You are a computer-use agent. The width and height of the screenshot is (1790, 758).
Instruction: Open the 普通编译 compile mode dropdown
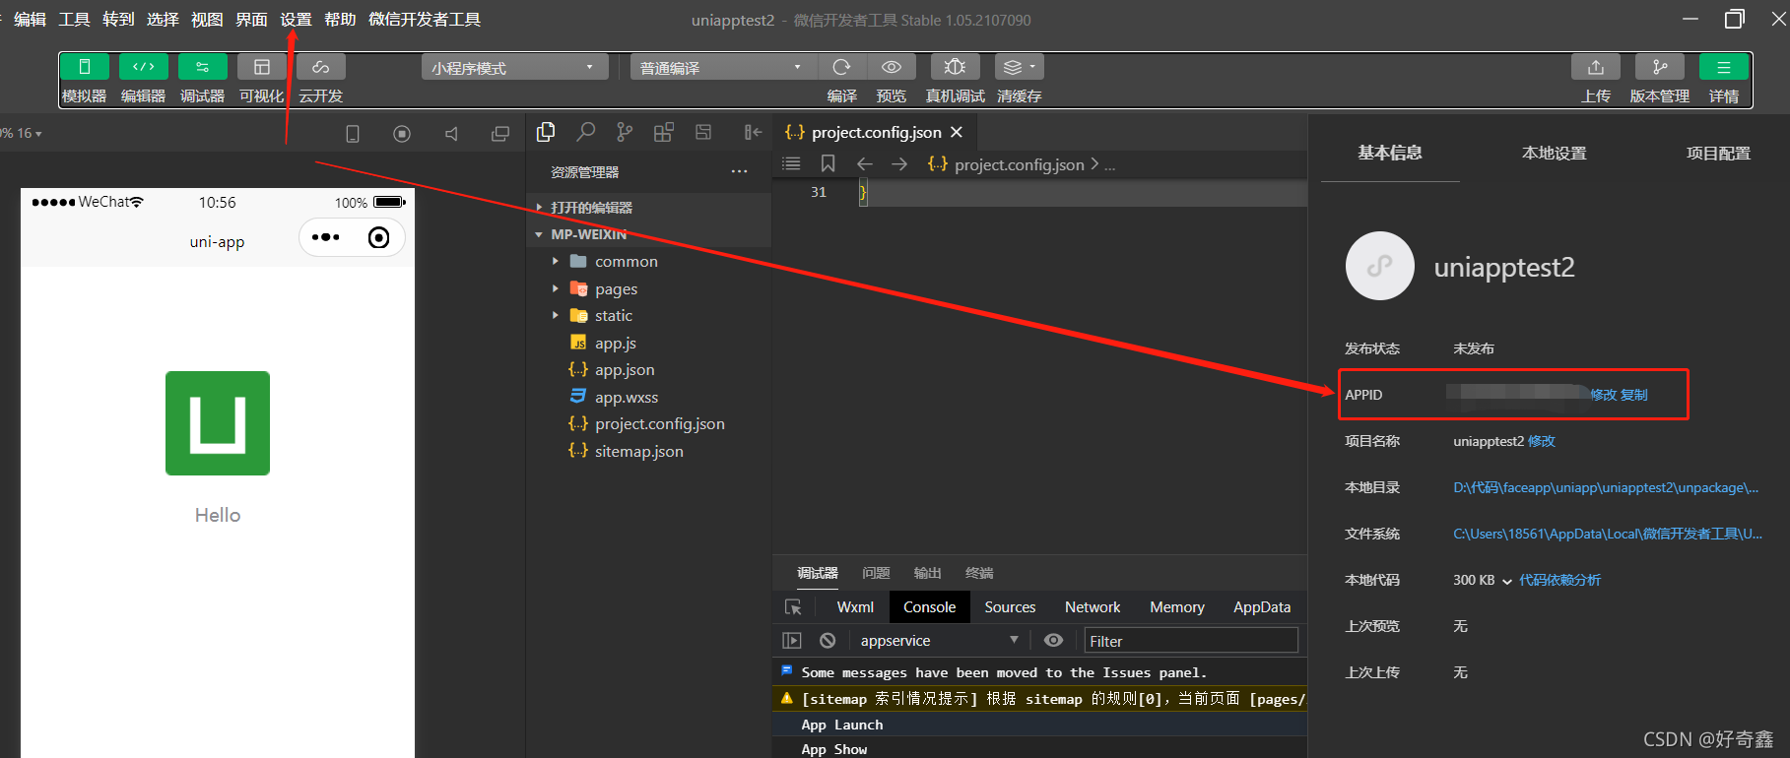tap(722, 67)
